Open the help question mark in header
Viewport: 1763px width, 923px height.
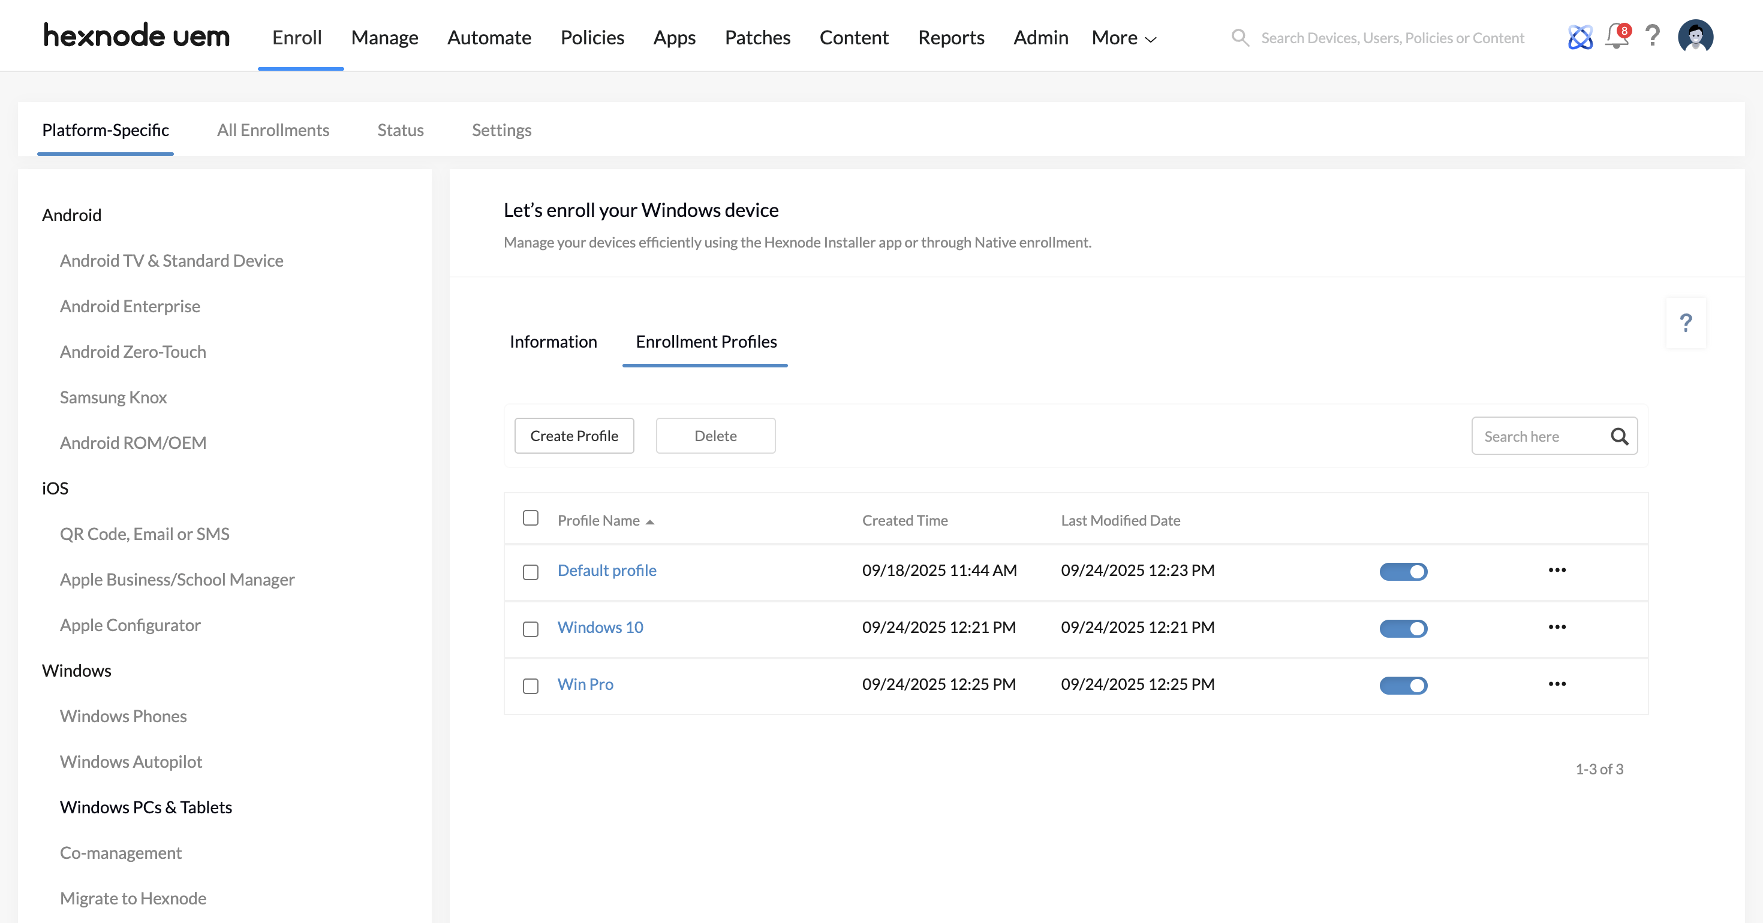[x=1652, y=37]
